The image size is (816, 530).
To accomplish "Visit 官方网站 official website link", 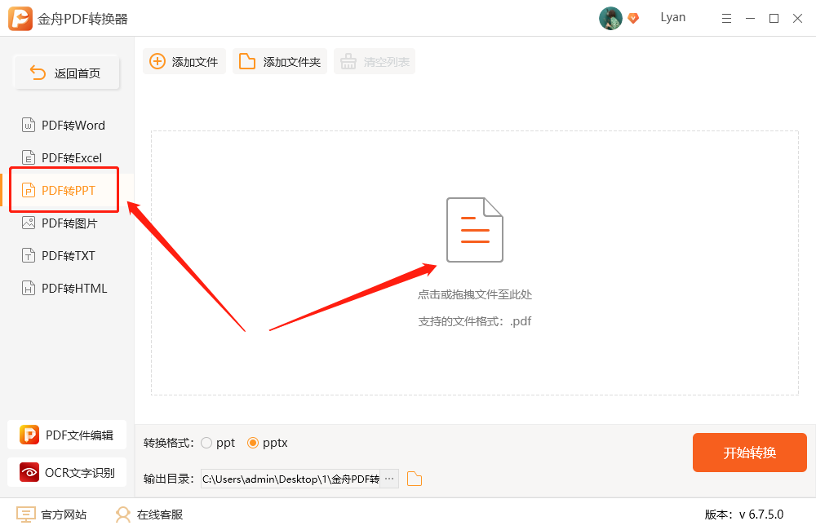I will [51, 515].
